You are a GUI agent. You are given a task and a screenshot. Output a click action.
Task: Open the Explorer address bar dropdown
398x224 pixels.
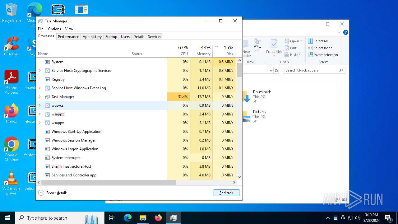271,71
